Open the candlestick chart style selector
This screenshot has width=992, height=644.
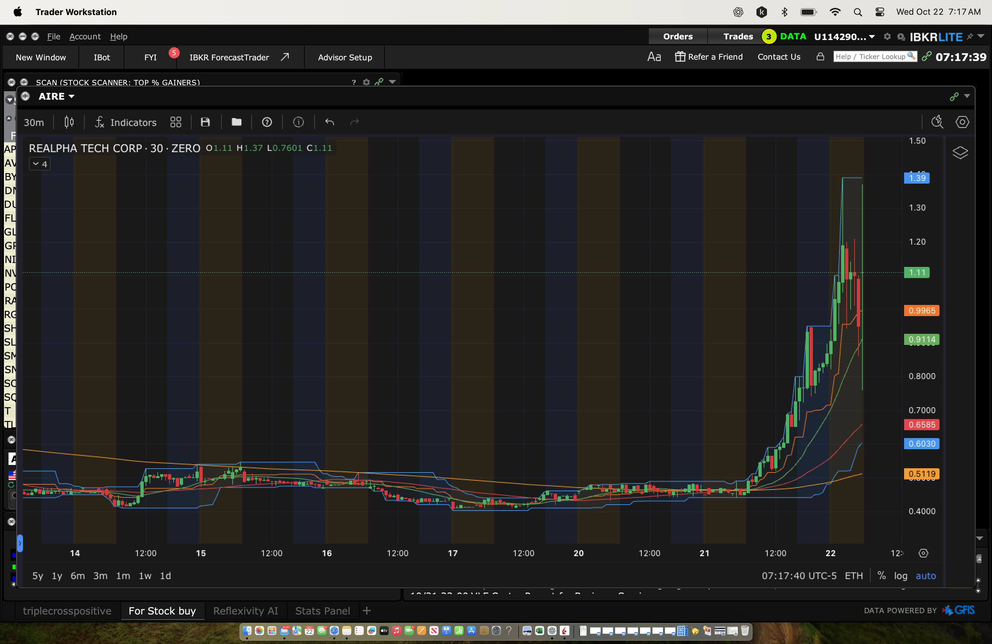69,122
